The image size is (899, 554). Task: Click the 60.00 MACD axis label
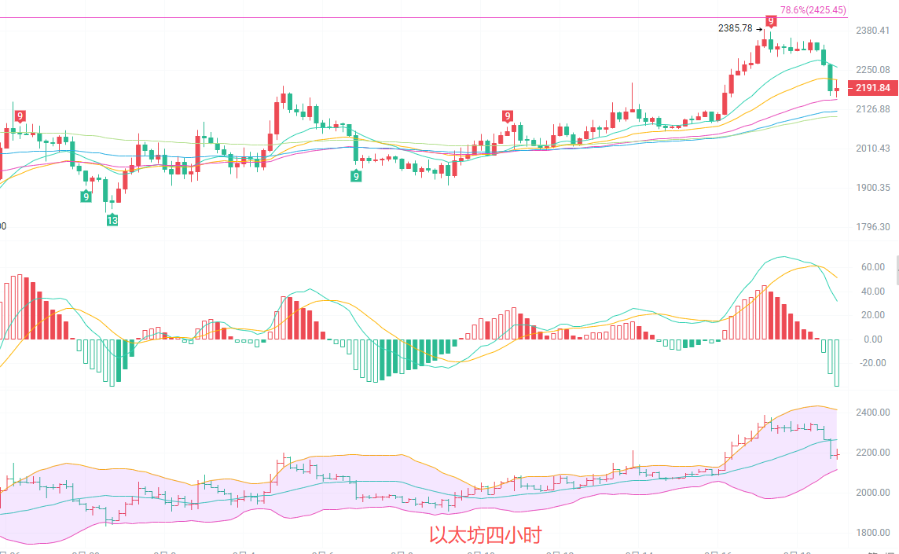point(874,267)
